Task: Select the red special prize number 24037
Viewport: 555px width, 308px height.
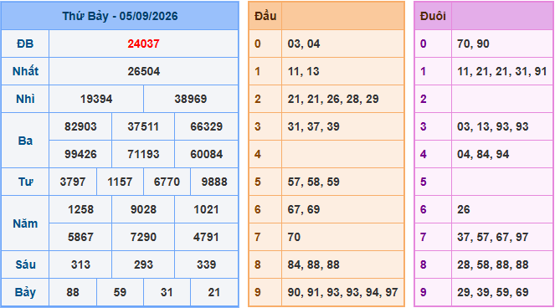Action: click(x=143, y=44)
